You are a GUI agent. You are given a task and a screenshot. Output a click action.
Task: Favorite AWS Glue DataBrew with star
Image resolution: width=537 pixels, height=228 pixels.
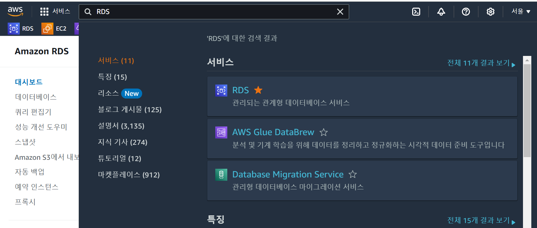[x=323, y=132]
